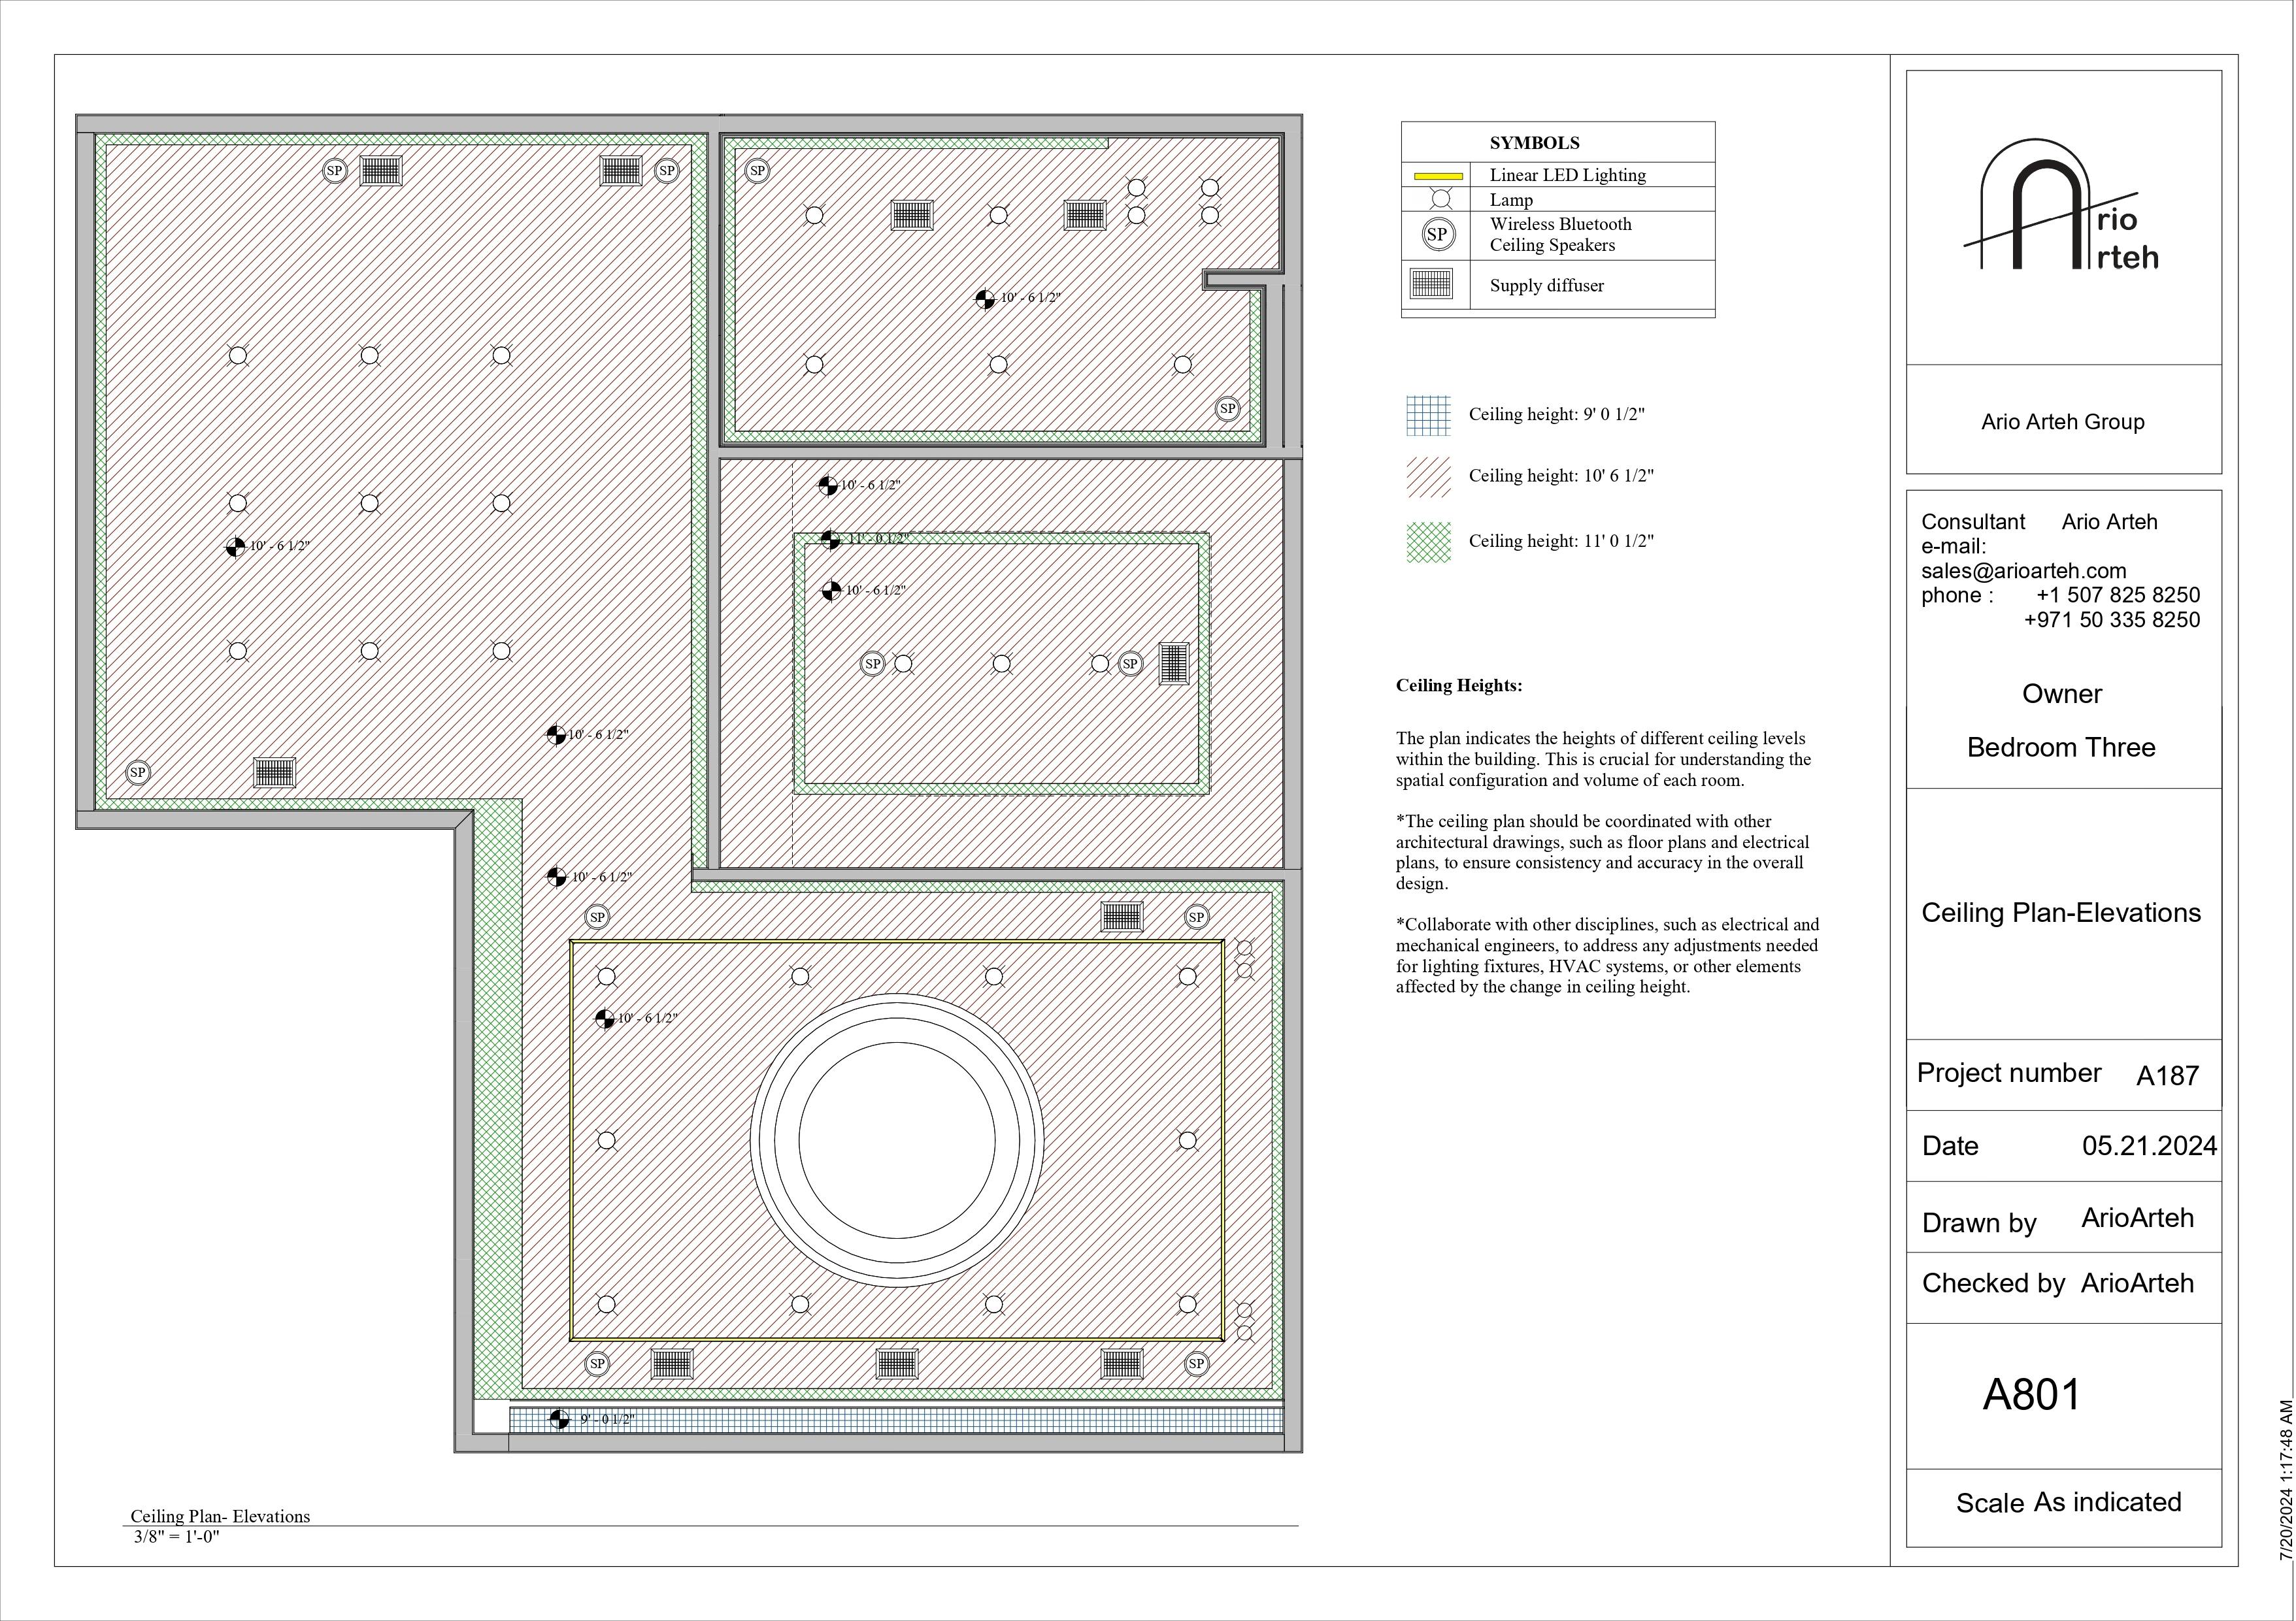The image size is (2296, 1621).
Task: Select the SP speaker beside the vertical diffuser
Action: pyautogui.click(x=1130, y=664)
